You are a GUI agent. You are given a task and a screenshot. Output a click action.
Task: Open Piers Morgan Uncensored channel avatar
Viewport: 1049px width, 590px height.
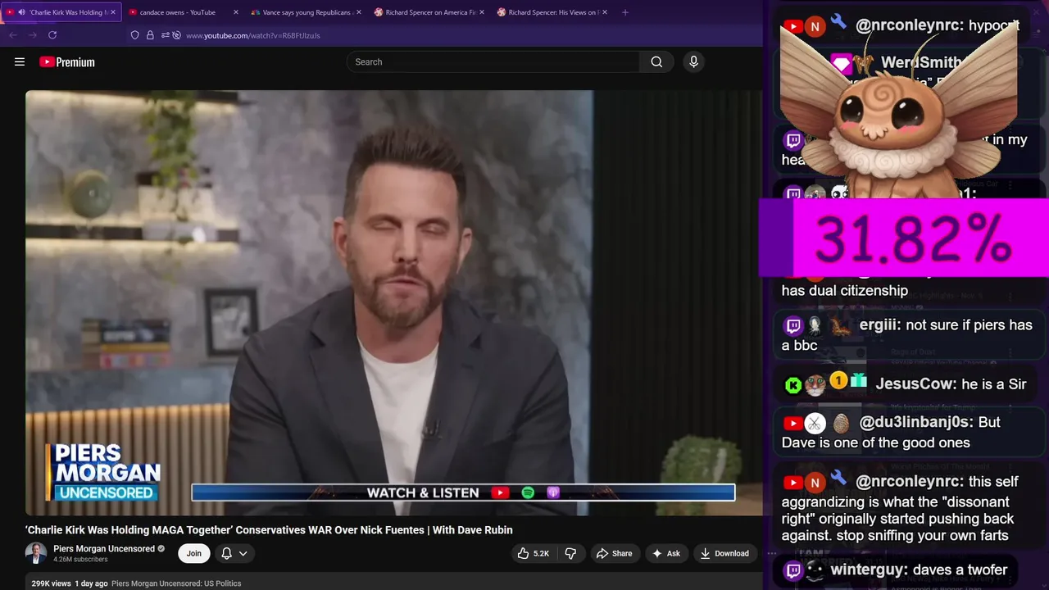[36, 553]
